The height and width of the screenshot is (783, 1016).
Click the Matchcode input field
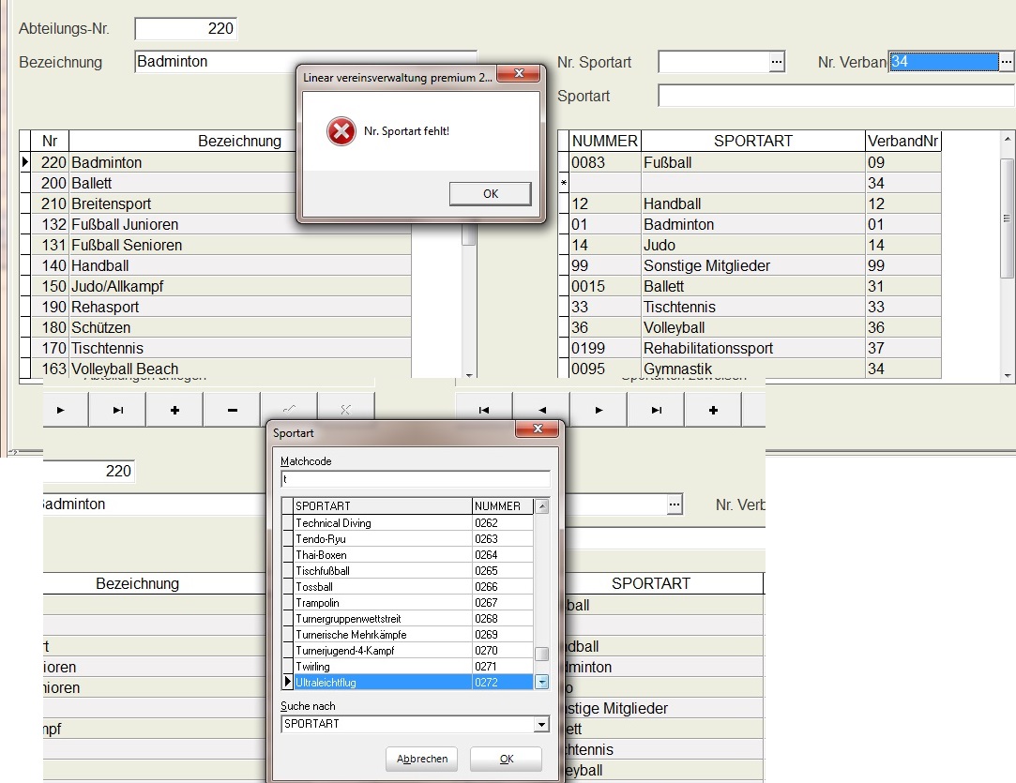[x=415, y=479]
